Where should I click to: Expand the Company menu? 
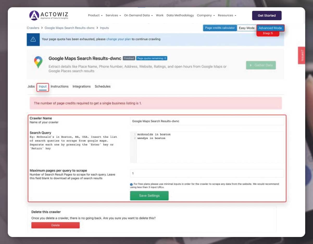(x=206, y=15)
